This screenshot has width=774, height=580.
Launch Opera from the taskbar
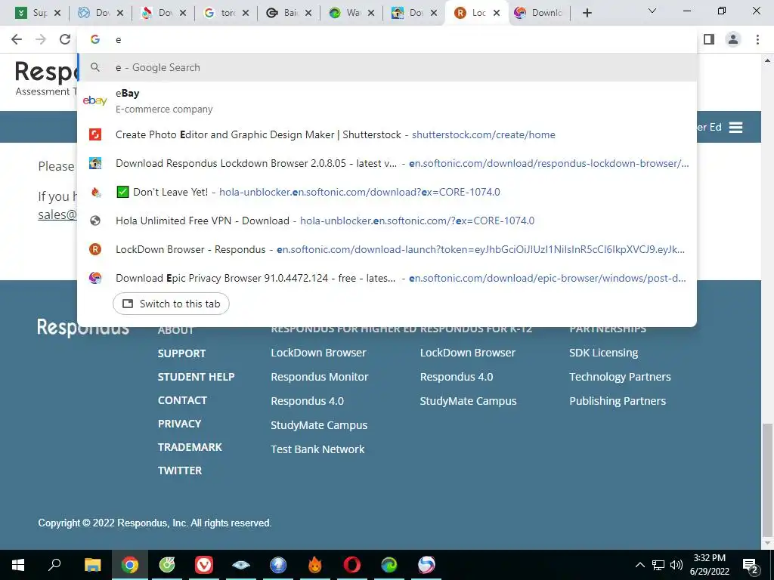[352, 565]
